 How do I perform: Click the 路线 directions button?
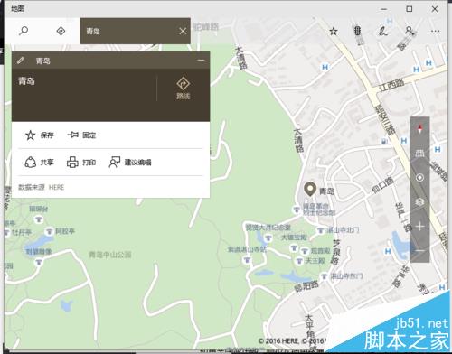(x=184, y=88)
